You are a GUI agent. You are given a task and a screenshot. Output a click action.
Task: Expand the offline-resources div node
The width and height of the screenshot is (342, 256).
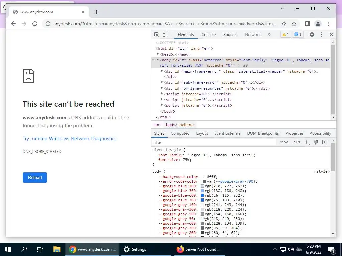tap(162, 88)
